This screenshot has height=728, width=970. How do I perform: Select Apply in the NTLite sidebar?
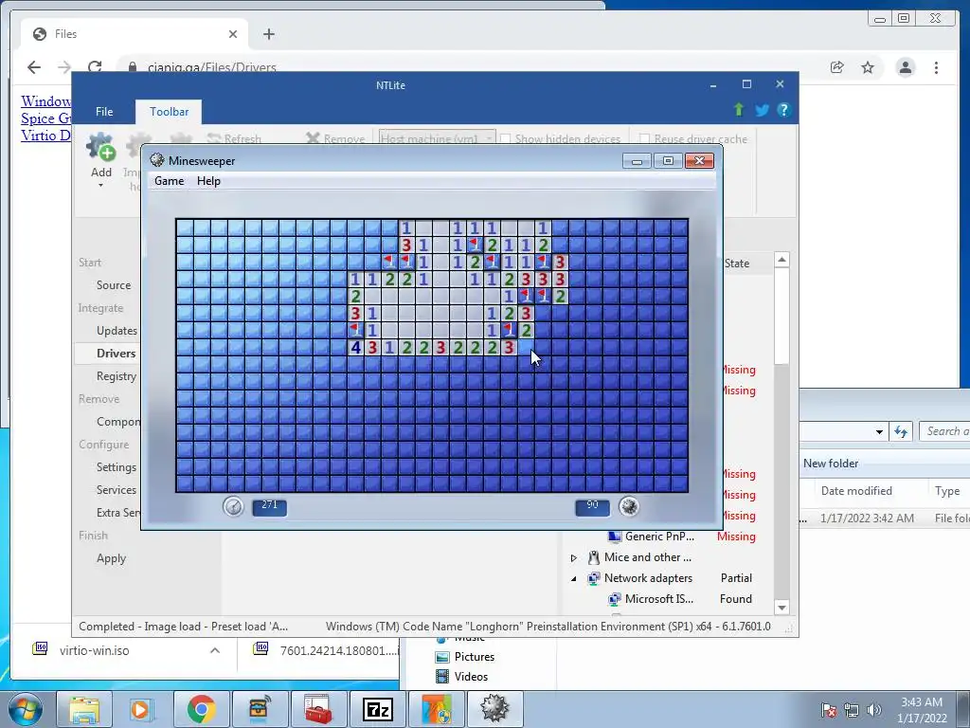coord(111,558)
